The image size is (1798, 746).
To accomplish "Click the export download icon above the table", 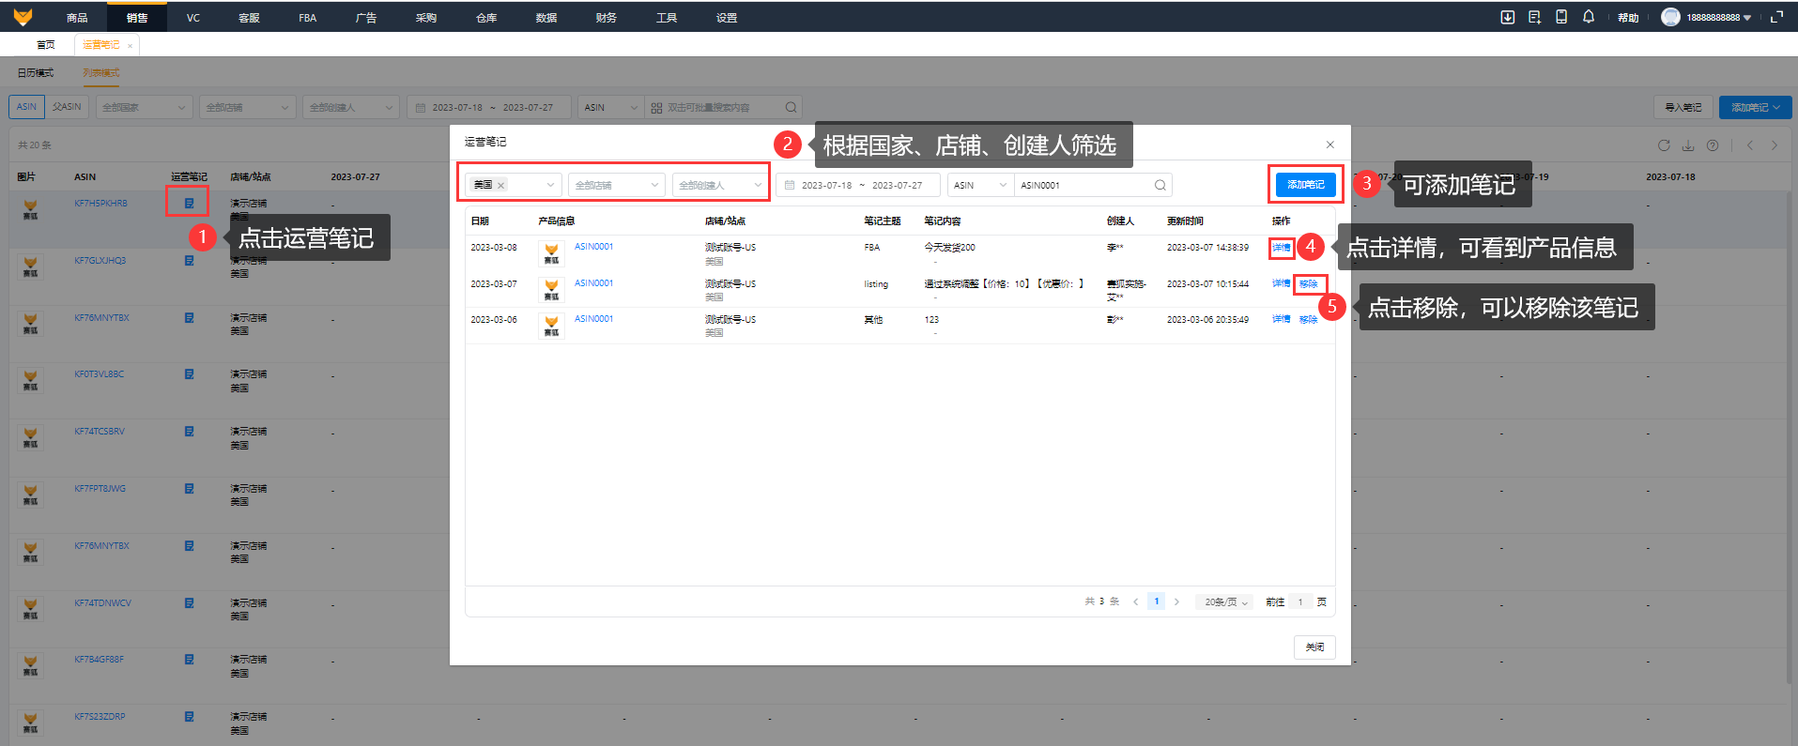I will [x=1688, y=145].
